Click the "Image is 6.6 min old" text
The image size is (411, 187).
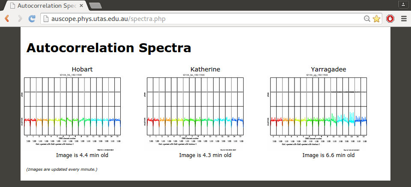tap(328, 155)
